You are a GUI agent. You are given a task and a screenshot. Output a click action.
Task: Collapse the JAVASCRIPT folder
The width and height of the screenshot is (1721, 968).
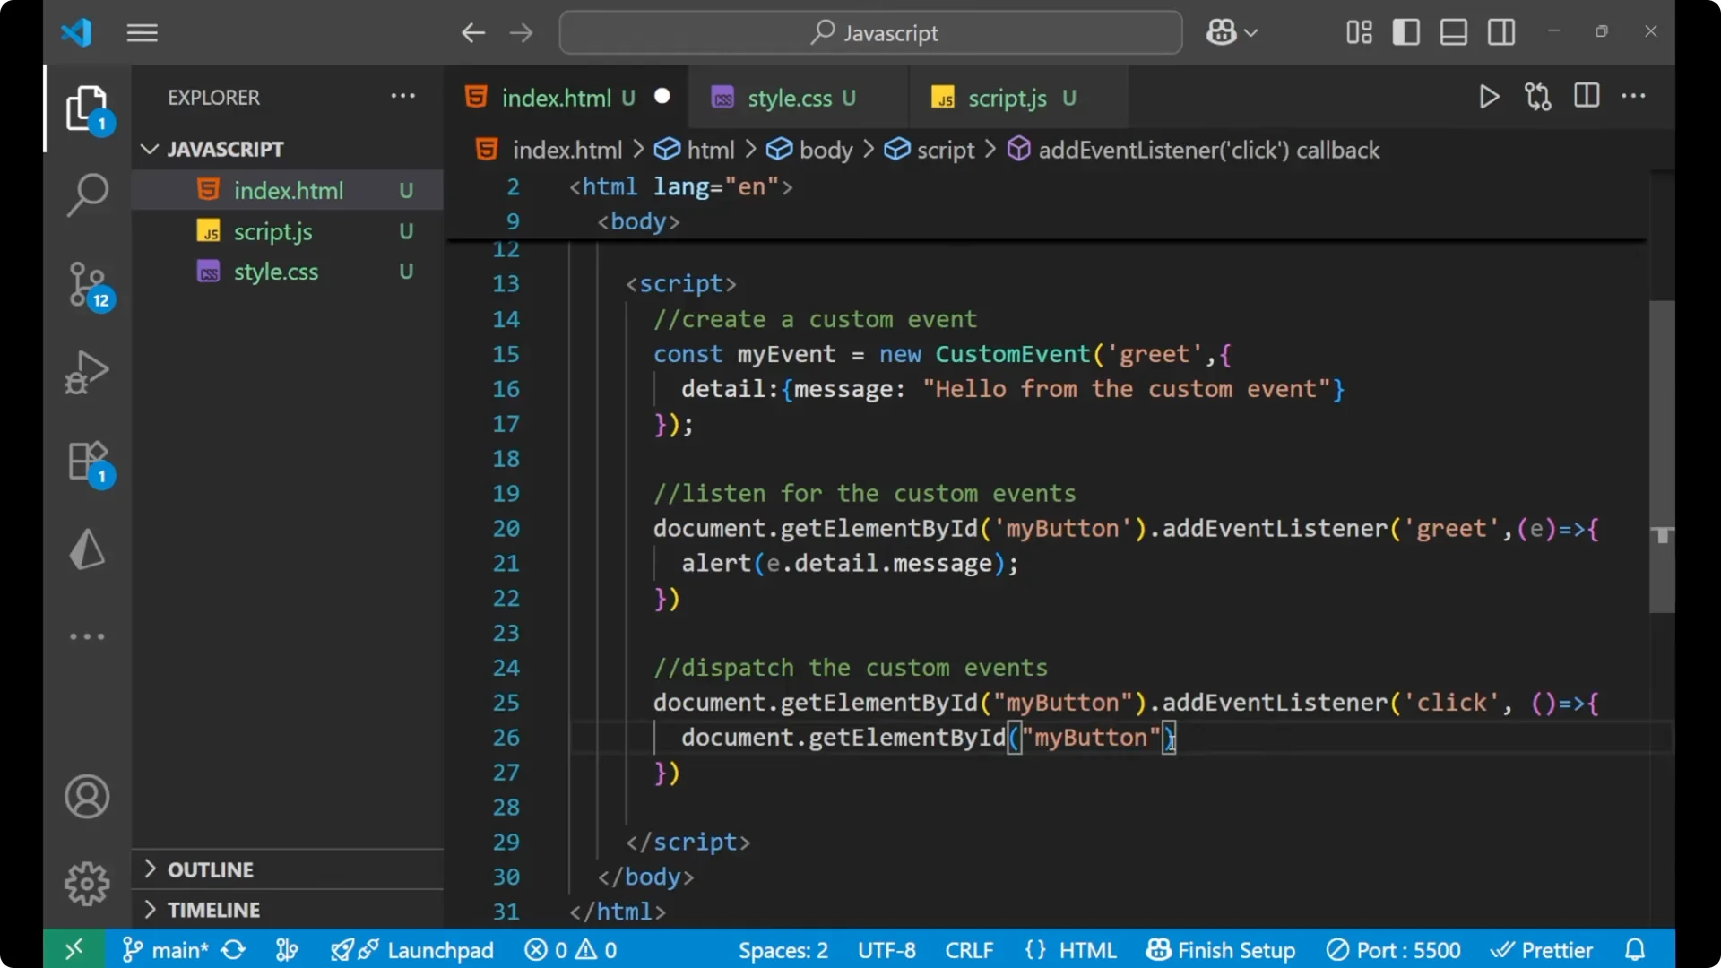click(149, 149)
